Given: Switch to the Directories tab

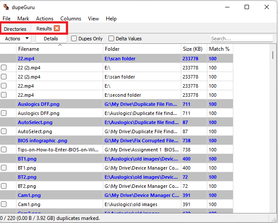Looking at the screenshot, I should [x=15, y=29].
